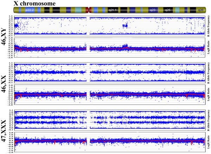
Task: Open the 46,XX B Allele Frequency plot
Action: [x=110, y=73]
